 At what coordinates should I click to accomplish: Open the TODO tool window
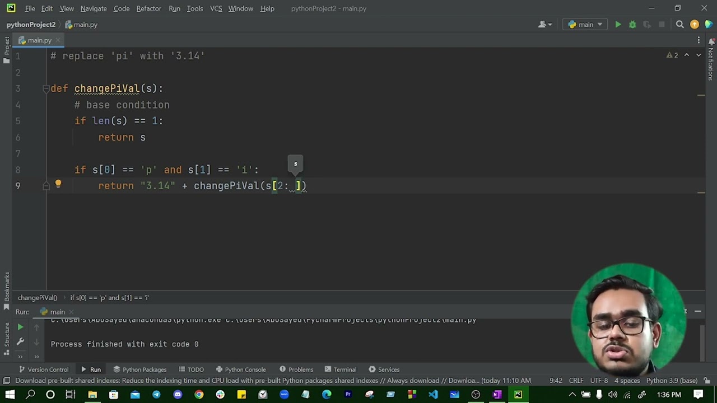[191, 369]
